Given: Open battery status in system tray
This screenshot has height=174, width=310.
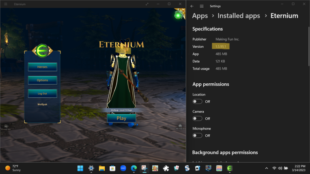Looking at the screenshot, I should click(x=286, y=168).
